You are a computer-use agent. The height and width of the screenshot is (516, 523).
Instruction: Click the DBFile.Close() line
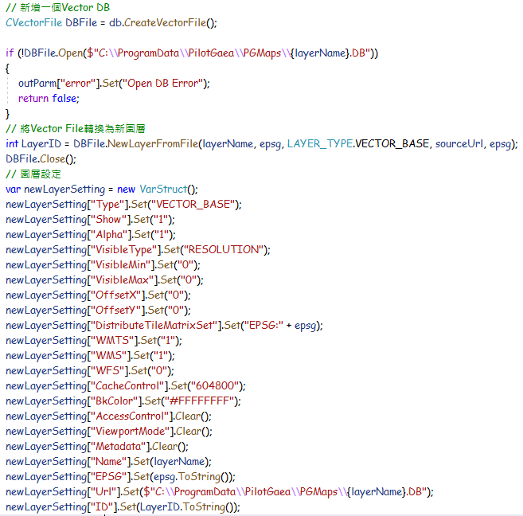pos(37,158)
